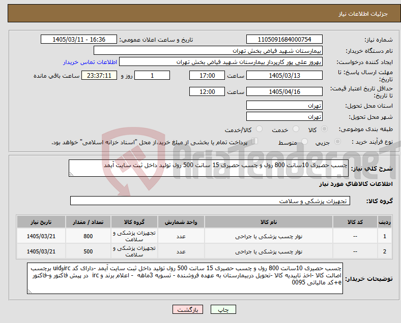Click the تاریخ نیاز column header
The width and height of the screenshot is (401, 323).
click(41, 222)
